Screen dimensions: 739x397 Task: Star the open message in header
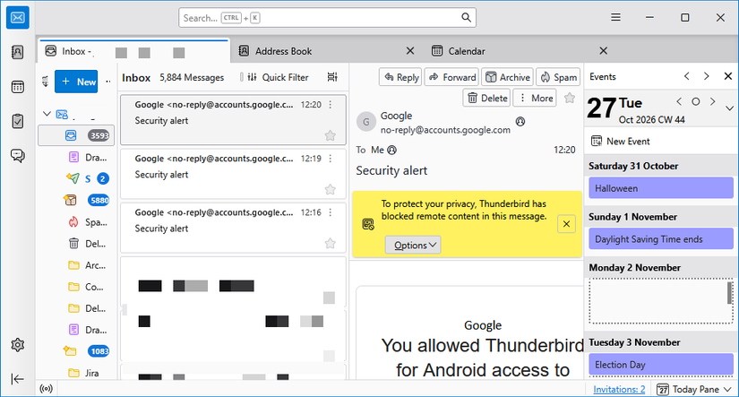tap(570, 98)
